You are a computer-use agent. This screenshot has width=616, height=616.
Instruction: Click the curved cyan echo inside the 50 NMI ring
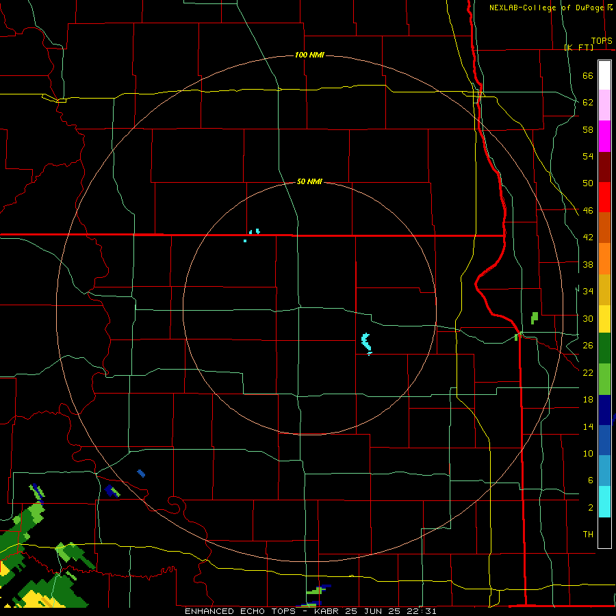(x=367, y=344)
